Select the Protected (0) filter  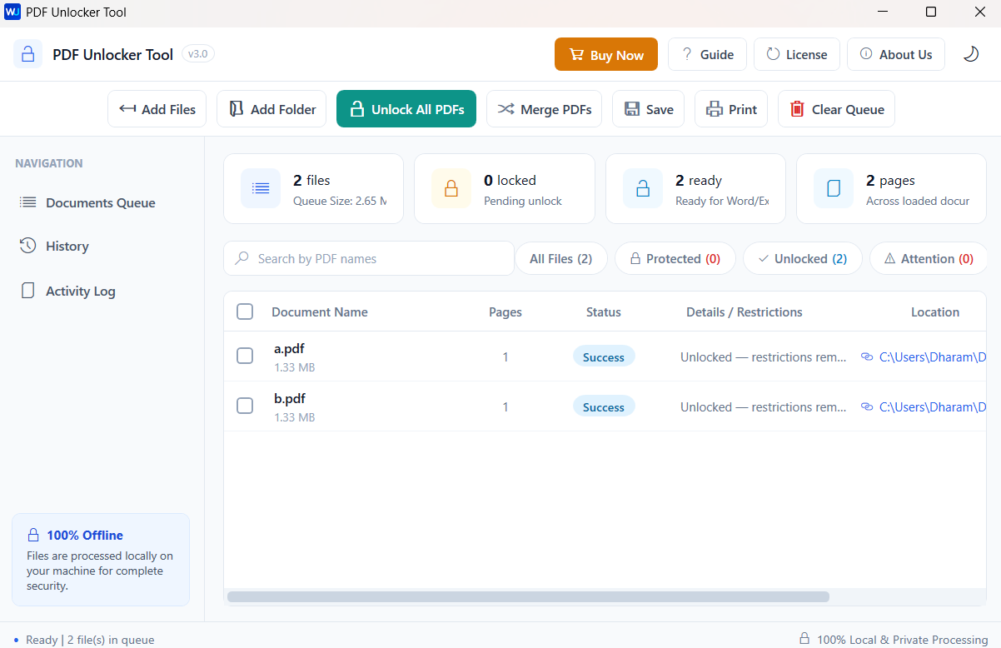point(675,258)
